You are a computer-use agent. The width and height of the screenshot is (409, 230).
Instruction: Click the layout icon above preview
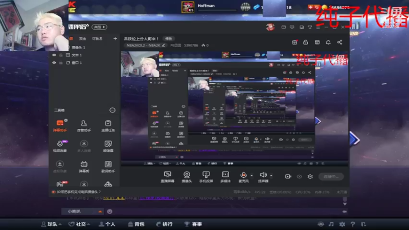[317, 42]
